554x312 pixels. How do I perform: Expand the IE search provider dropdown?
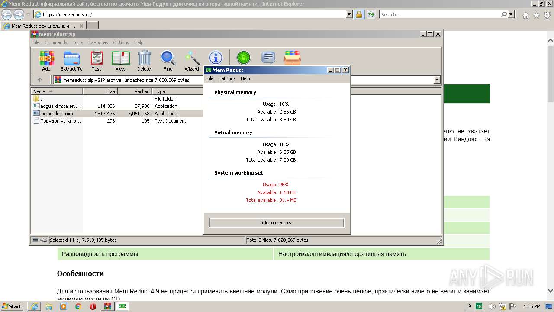(x=511, y=14)
